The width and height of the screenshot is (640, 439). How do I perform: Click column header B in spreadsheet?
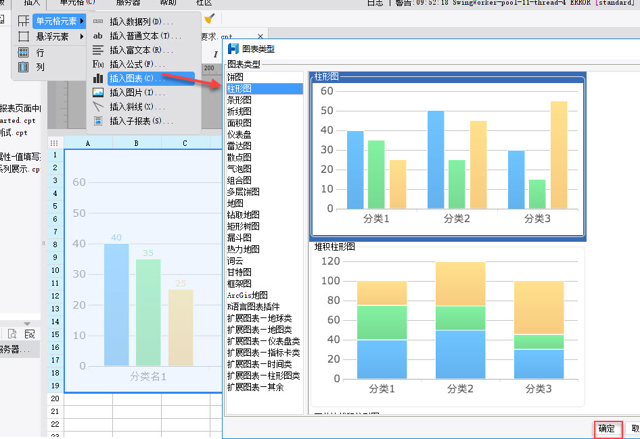(x=137, y=143)
